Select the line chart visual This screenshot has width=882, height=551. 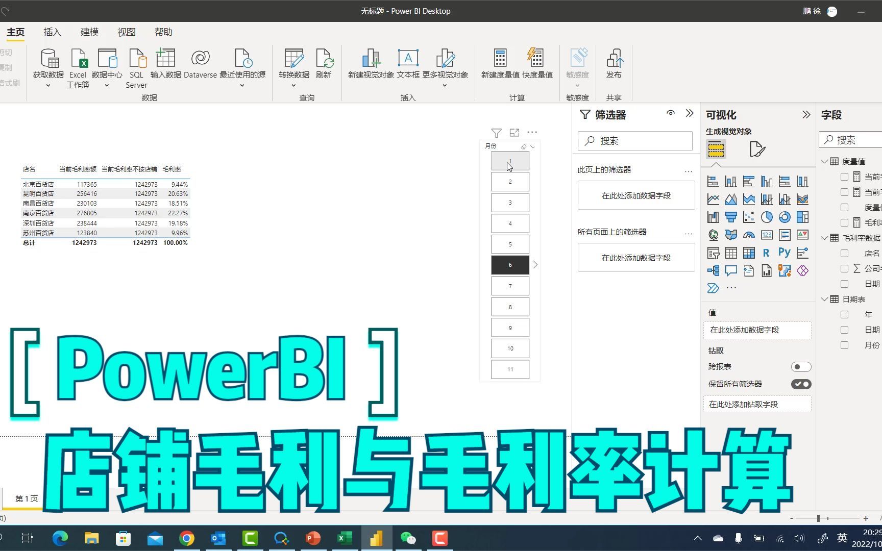coord(713,199)
